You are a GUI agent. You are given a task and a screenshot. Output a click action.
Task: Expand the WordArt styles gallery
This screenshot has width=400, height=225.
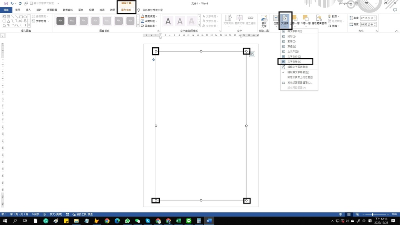tap(199, 25)
